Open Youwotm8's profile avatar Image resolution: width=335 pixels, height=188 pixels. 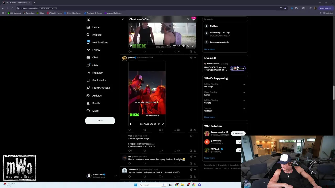coord(125,171)
